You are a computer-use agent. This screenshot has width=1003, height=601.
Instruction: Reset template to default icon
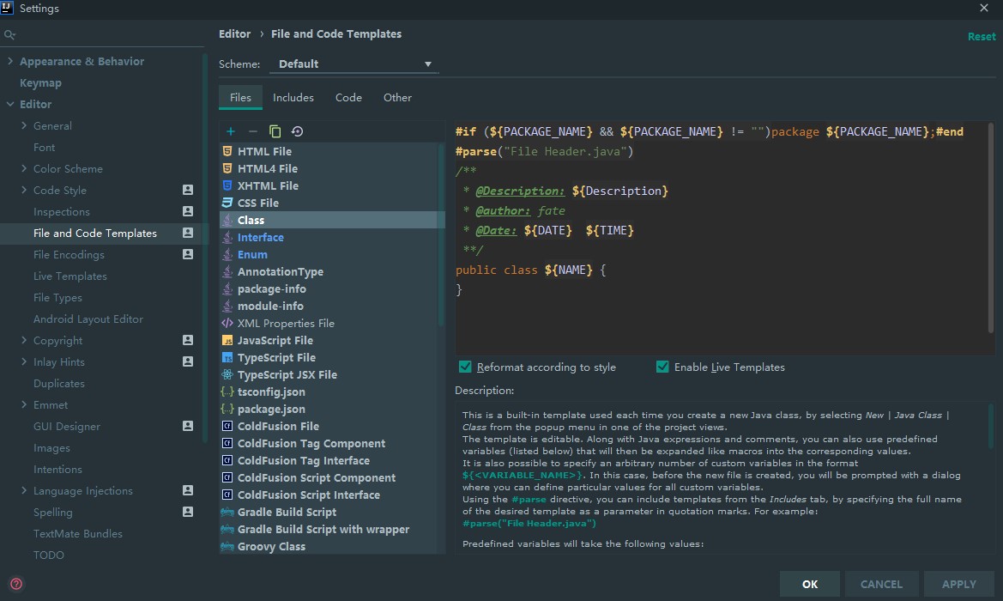click(297, 131)
